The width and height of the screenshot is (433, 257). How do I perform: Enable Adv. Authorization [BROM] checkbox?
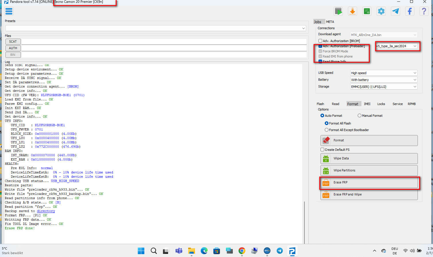pos(320,41)
